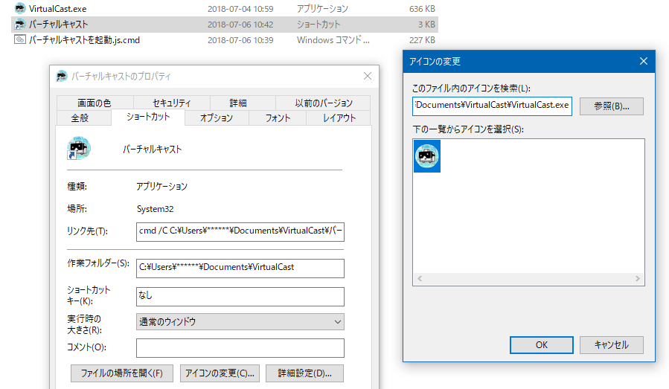The height and width of the screenshot is (389, 669).
Task: Select the VirtualCast icon in the icon list
Action: (427, 156)
